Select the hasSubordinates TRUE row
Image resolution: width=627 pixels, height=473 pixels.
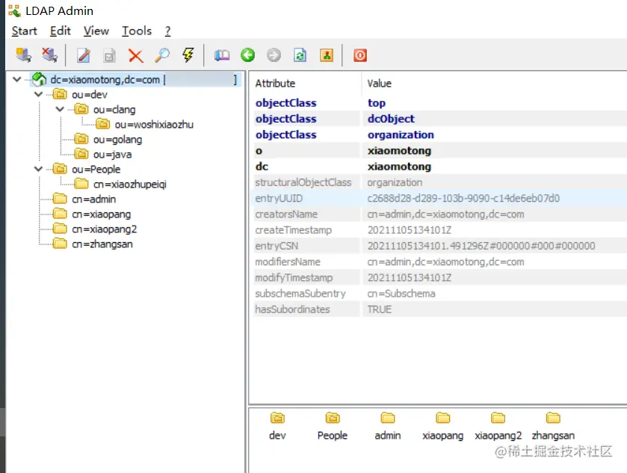[440, 309]
